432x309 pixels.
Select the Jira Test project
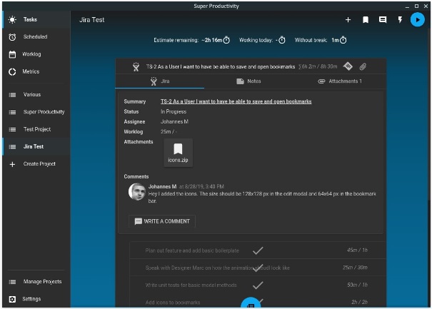point(36,146)
